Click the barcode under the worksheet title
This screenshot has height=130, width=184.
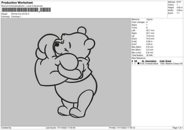click(26, 10)
